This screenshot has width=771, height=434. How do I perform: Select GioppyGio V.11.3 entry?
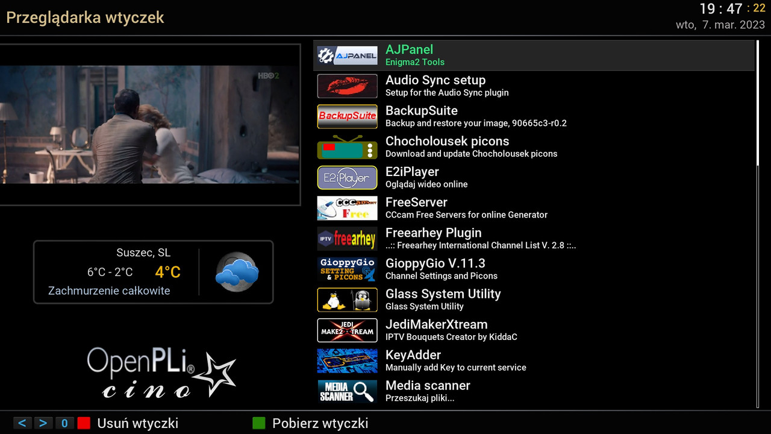(534, 269)
